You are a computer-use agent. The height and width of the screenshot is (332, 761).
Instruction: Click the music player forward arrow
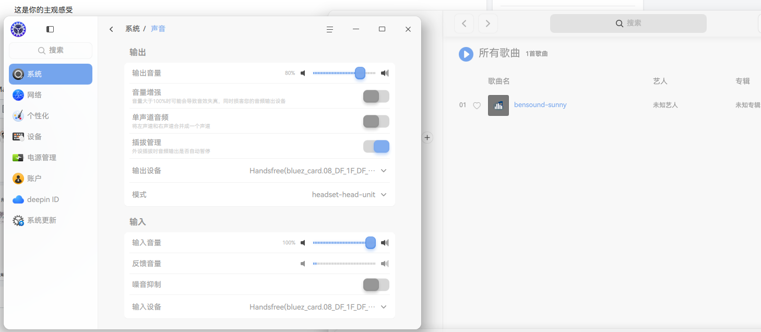coord(488,23)
